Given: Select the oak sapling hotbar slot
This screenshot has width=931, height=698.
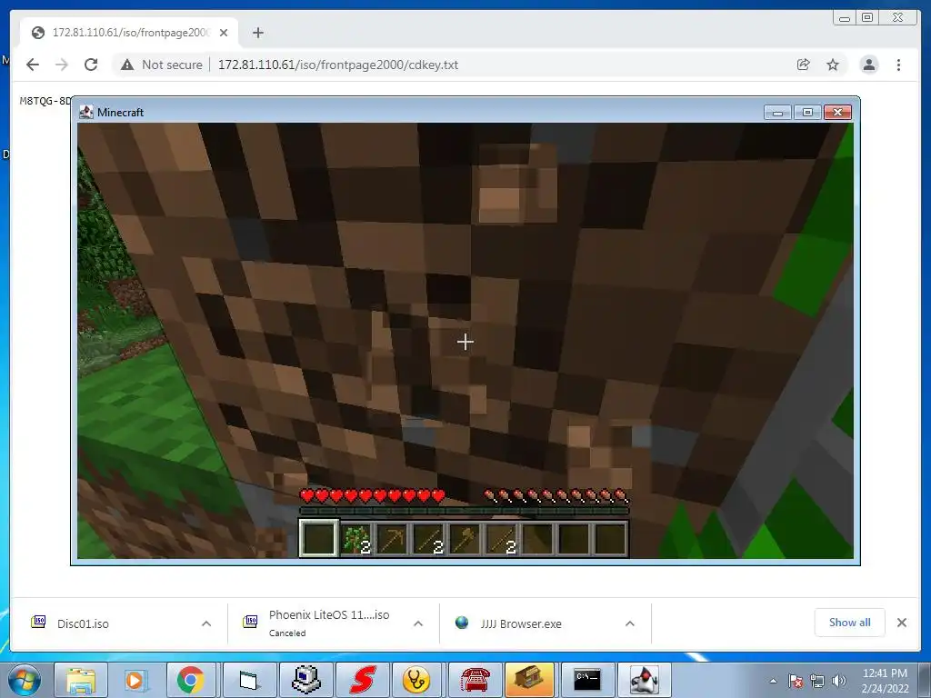Looking at the screenshot, I should (356, 539).
